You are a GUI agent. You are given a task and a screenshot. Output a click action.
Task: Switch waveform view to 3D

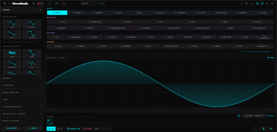[x=60, y=129]
